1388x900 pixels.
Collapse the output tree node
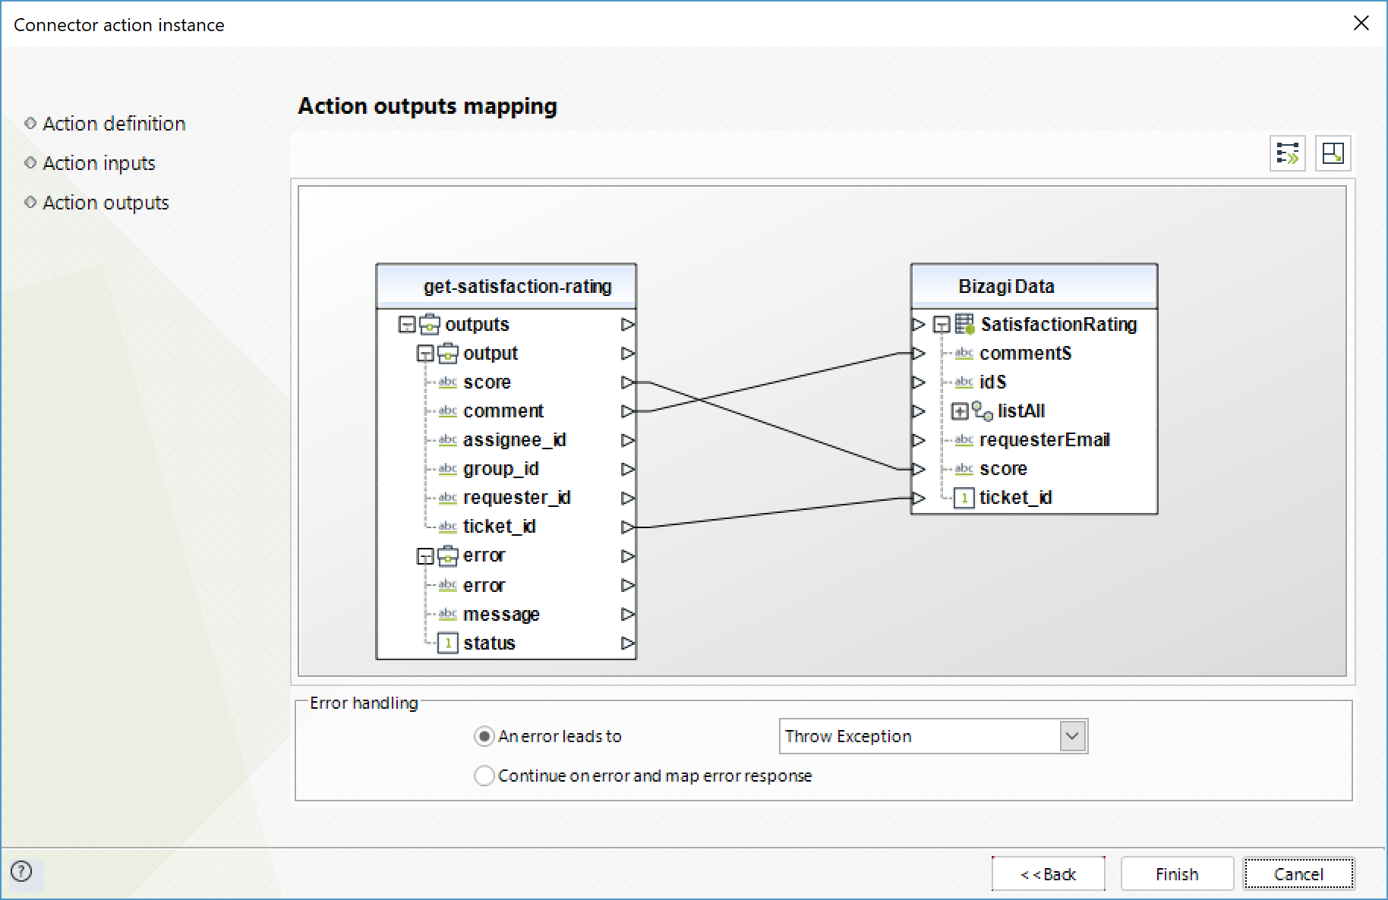click(425, 354)
